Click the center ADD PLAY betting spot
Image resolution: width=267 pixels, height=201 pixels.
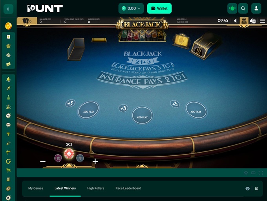click(x=142, y=116)
